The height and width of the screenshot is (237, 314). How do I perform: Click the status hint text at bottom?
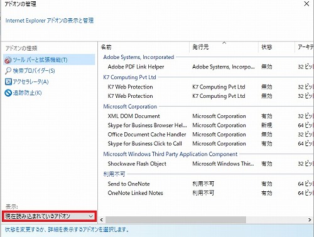tap(67, 229)
